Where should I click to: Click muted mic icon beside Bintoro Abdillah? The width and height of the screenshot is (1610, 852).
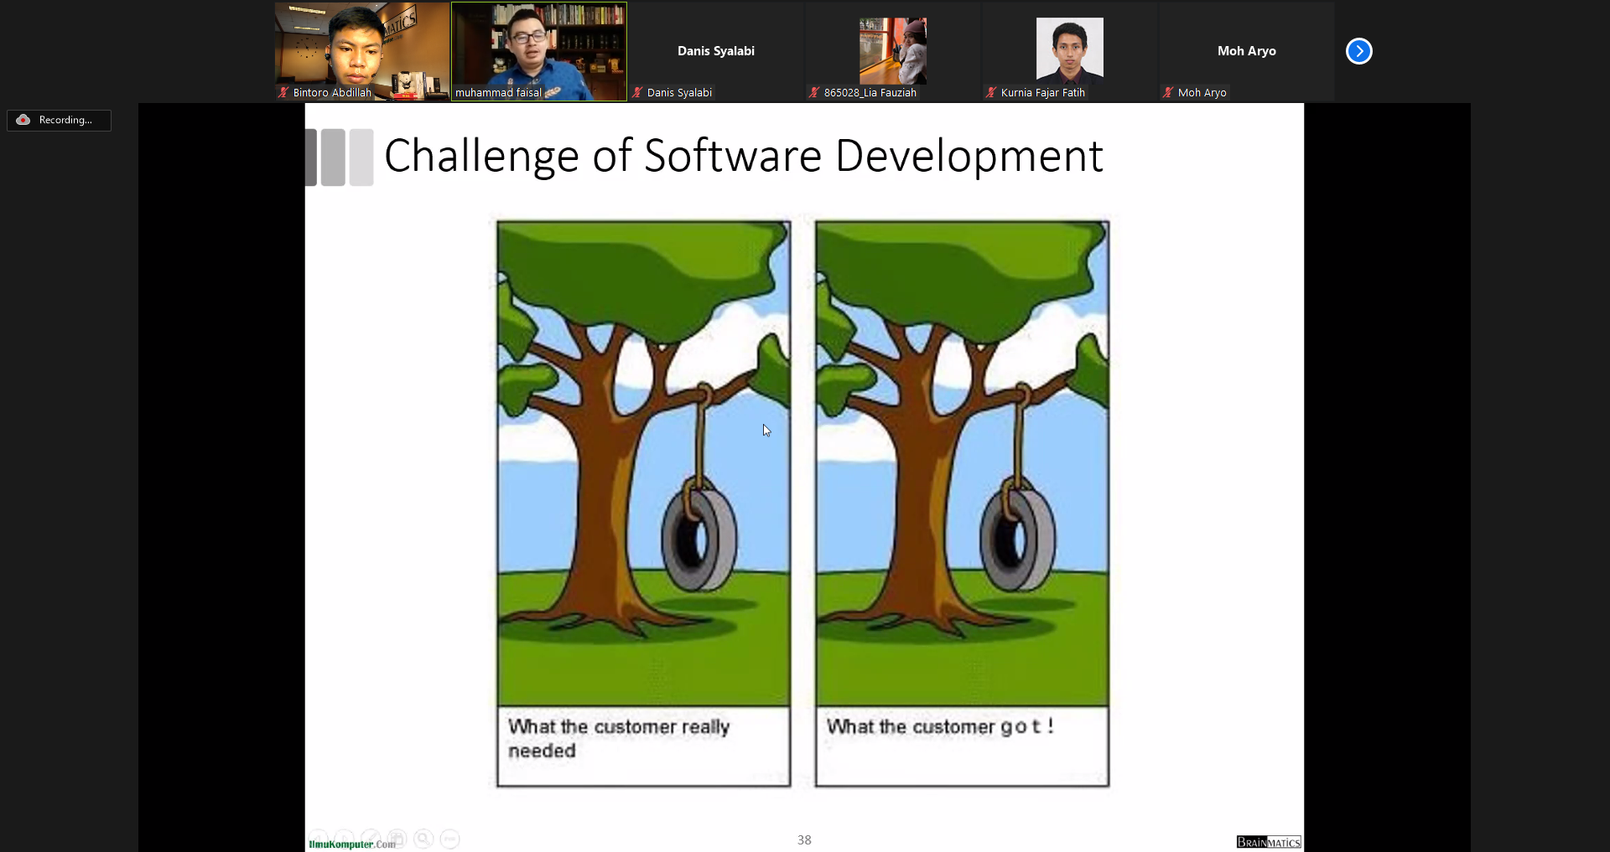pyautogui.click(x=283, y=93)
